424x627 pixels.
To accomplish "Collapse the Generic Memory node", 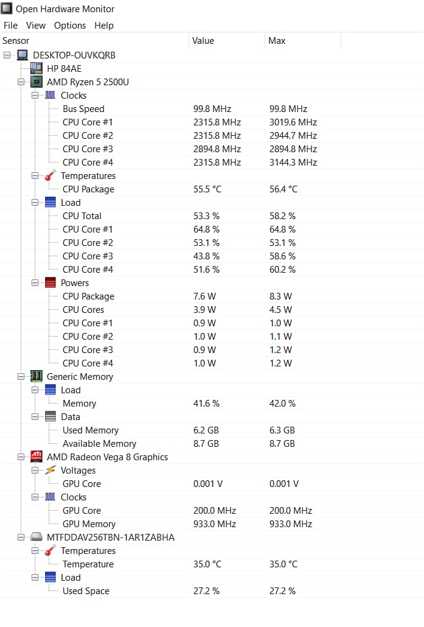I will (x=21, y=377).
